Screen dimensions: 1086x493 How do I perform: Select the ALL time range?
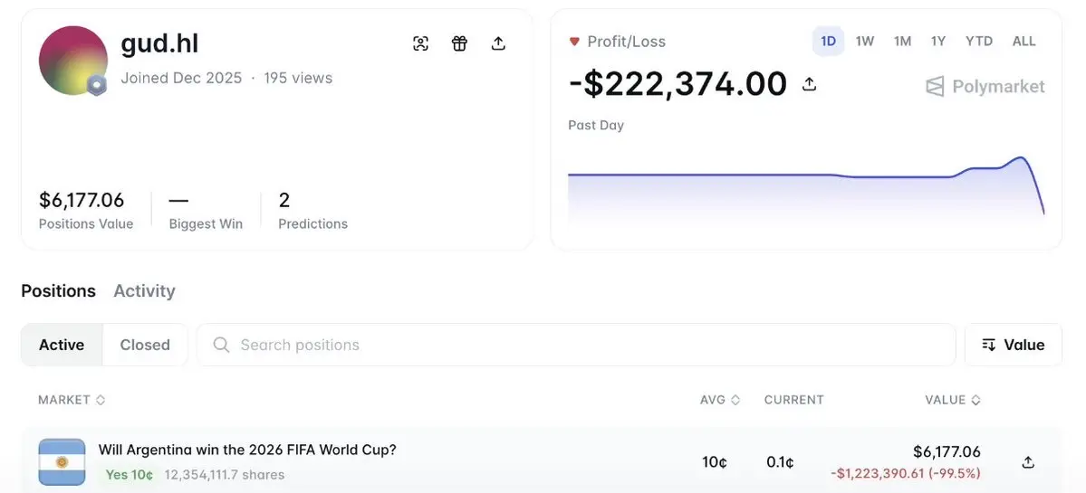(x=1024, y=42)
